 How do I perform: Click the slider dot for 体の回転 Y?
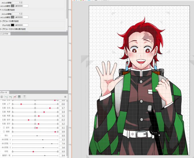tap(52, 144)
